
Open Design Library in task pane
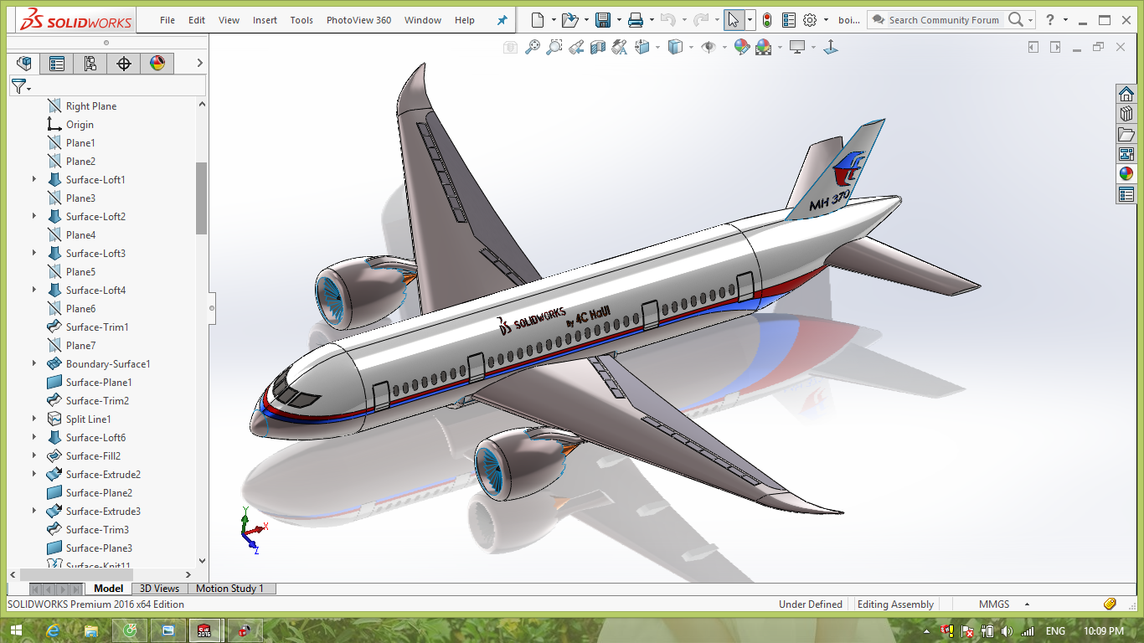[x=1126, y=114]
